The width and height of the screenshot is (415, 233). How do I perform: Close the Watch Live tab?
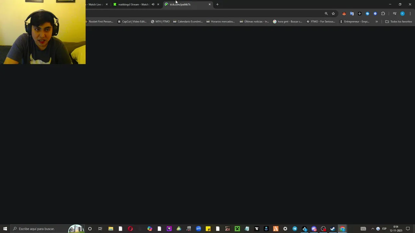click(x=107, y=5)
